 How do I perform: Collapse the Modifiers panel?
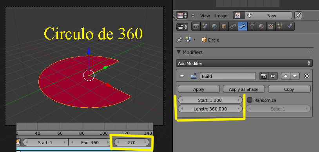click(179, 52)
